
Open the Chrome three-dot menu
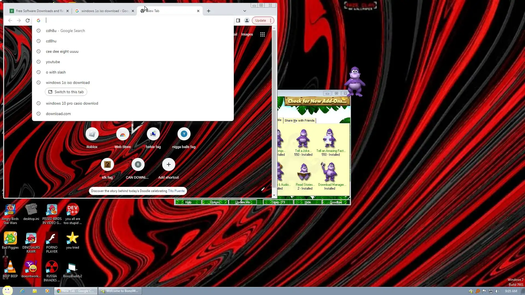point(270,20)
